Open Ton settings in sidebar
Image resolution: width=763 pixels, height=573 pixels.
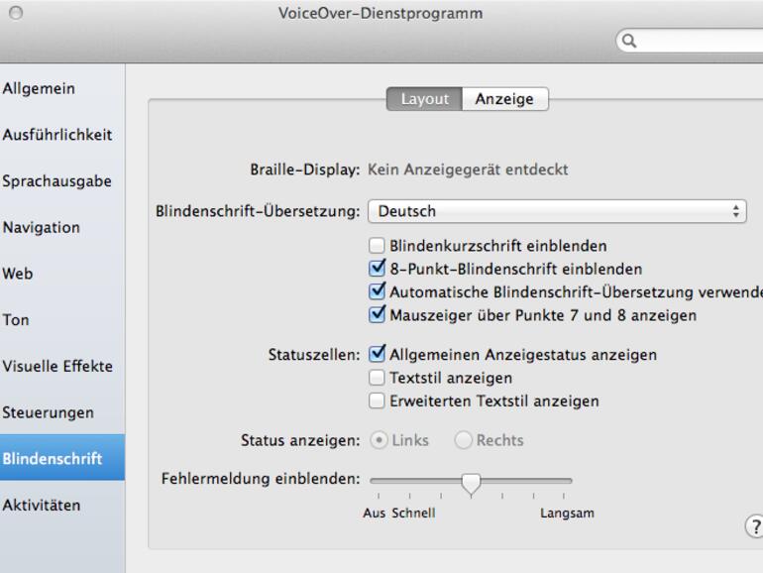coord(62,320)
